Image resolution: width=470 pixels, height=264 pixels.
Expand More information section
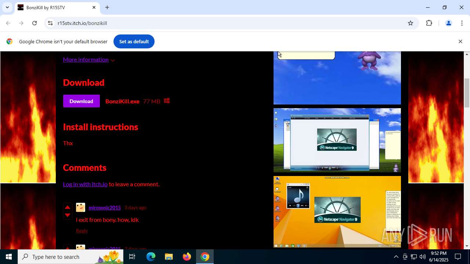point(89,59)
